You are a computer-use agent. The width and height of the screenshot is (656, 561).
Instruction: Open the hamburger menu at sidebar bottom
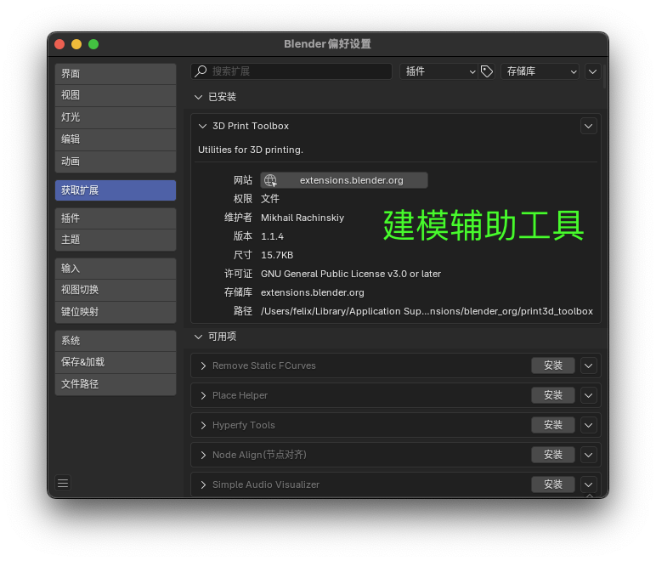click(x=63, y=483)
